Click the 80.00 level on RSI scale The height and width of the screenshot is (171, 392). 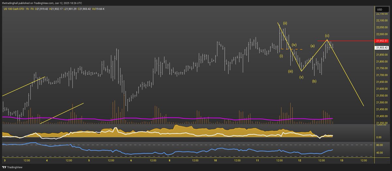click(379, 145)
